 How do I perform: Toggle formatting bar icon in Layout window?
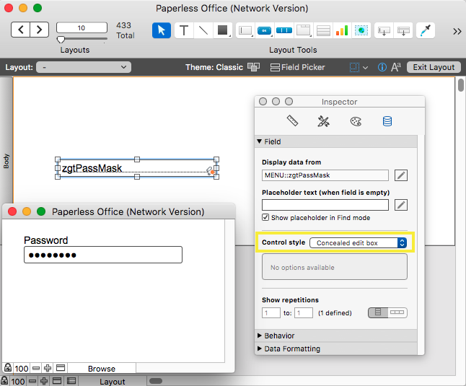[x=71, y=381]
